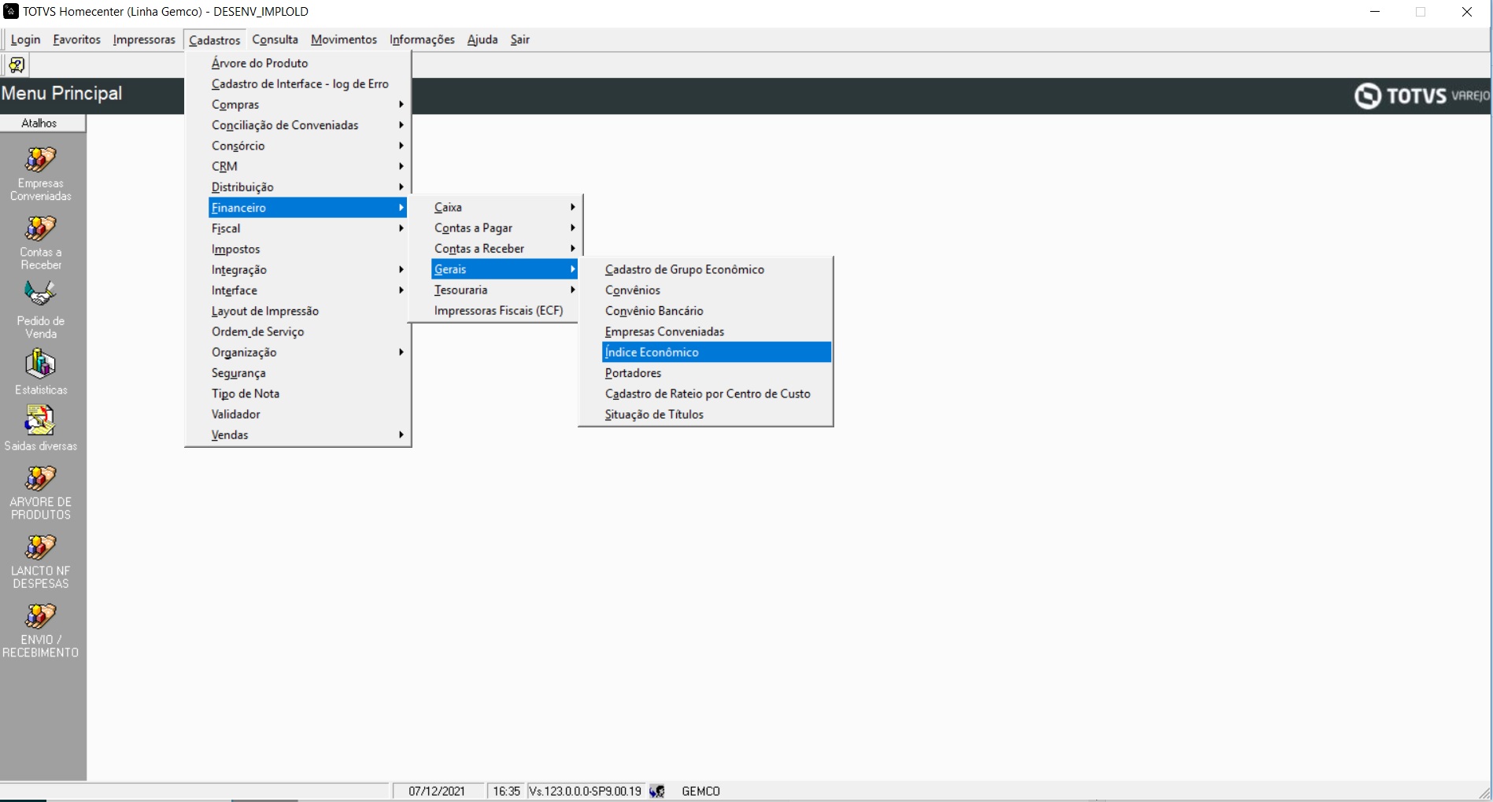Select Cadastro de Rateio por Centro de Custo
The width and height of the screenshot is (1493, 802).
click(716, 394)
